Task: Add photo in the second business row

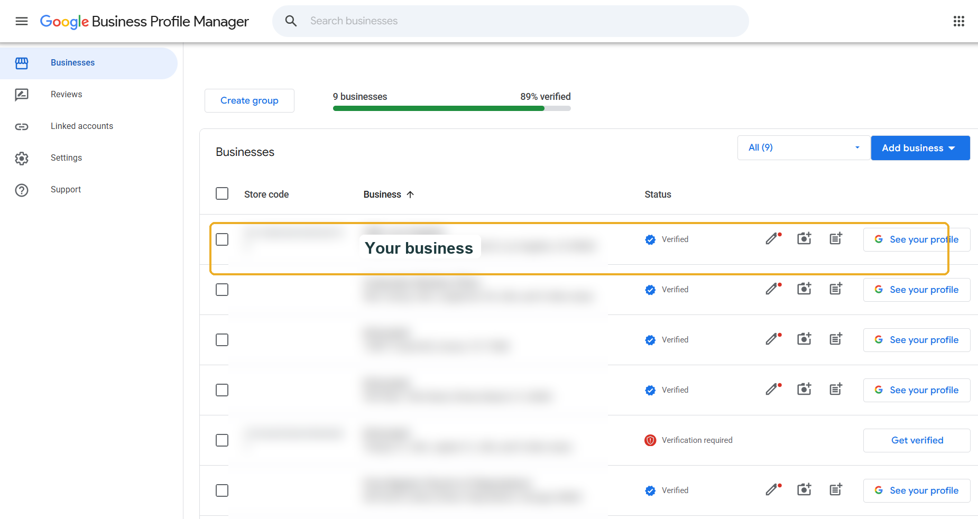Action: 804,289
